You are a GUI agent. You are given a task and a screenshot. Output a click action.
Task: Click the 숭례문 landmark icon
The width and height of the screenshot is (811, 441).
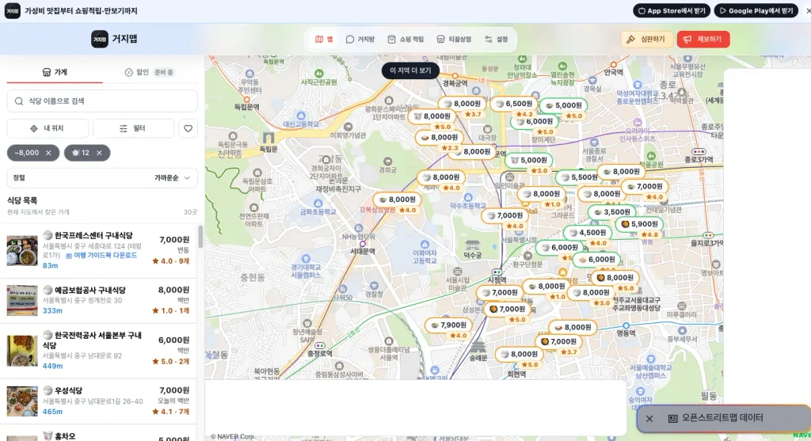click(x=478, y=346)
